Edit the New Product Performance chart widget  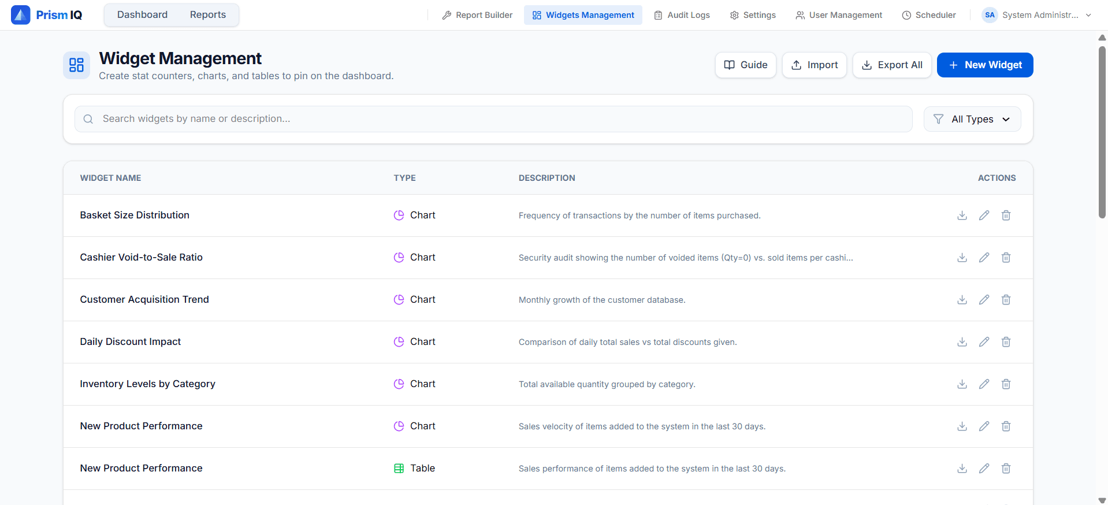[x=984, y=426]
